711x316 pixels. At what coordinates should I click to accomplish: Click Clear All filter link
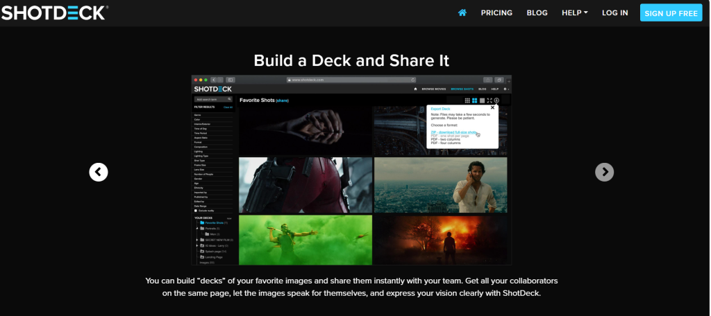pyautogui.click(x=228, y=107)
